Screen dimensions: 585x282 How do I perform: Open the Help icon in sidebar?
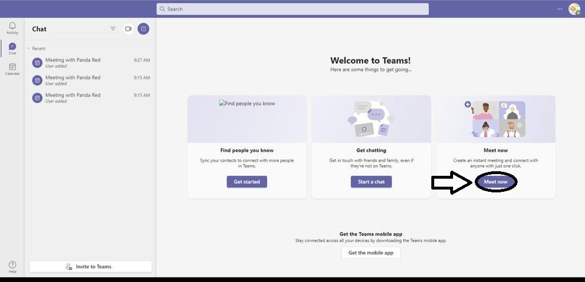tap(13, 264)
